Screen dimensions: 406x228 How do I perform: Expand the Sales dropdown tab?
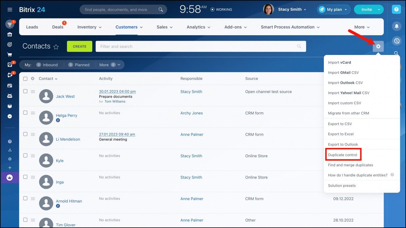(165, 27)
